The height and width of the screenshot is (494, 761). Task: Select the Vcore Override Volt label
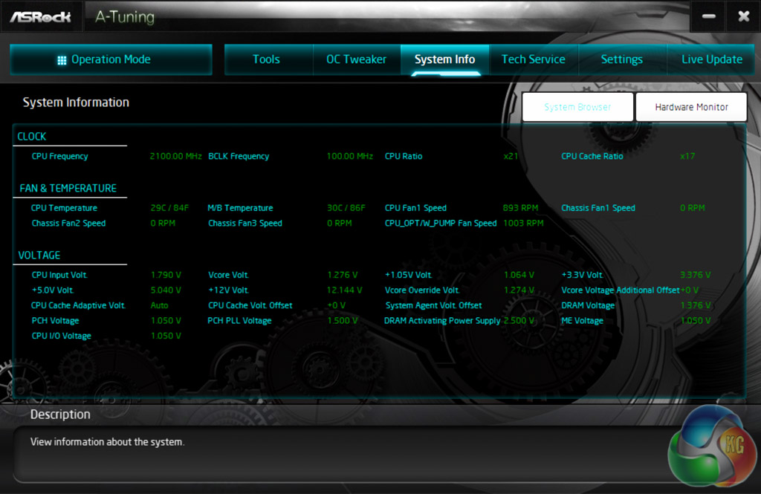coord(422,290)
